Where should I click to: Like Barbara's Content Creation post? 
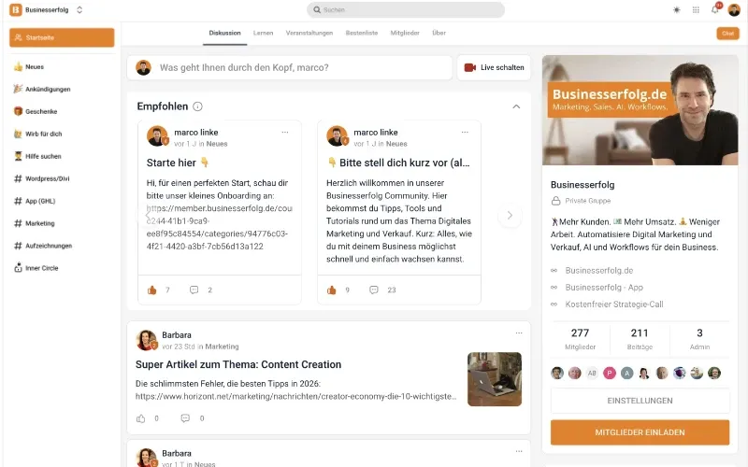pyautogui.click(x=141, y=418)
